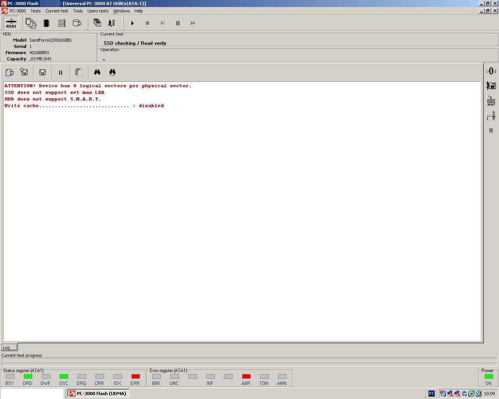The width and height of the screenshot is (499, 399).
Task: Find next with binoculars-dots icon
Action: pyautogui.click(x=112, y=72)
